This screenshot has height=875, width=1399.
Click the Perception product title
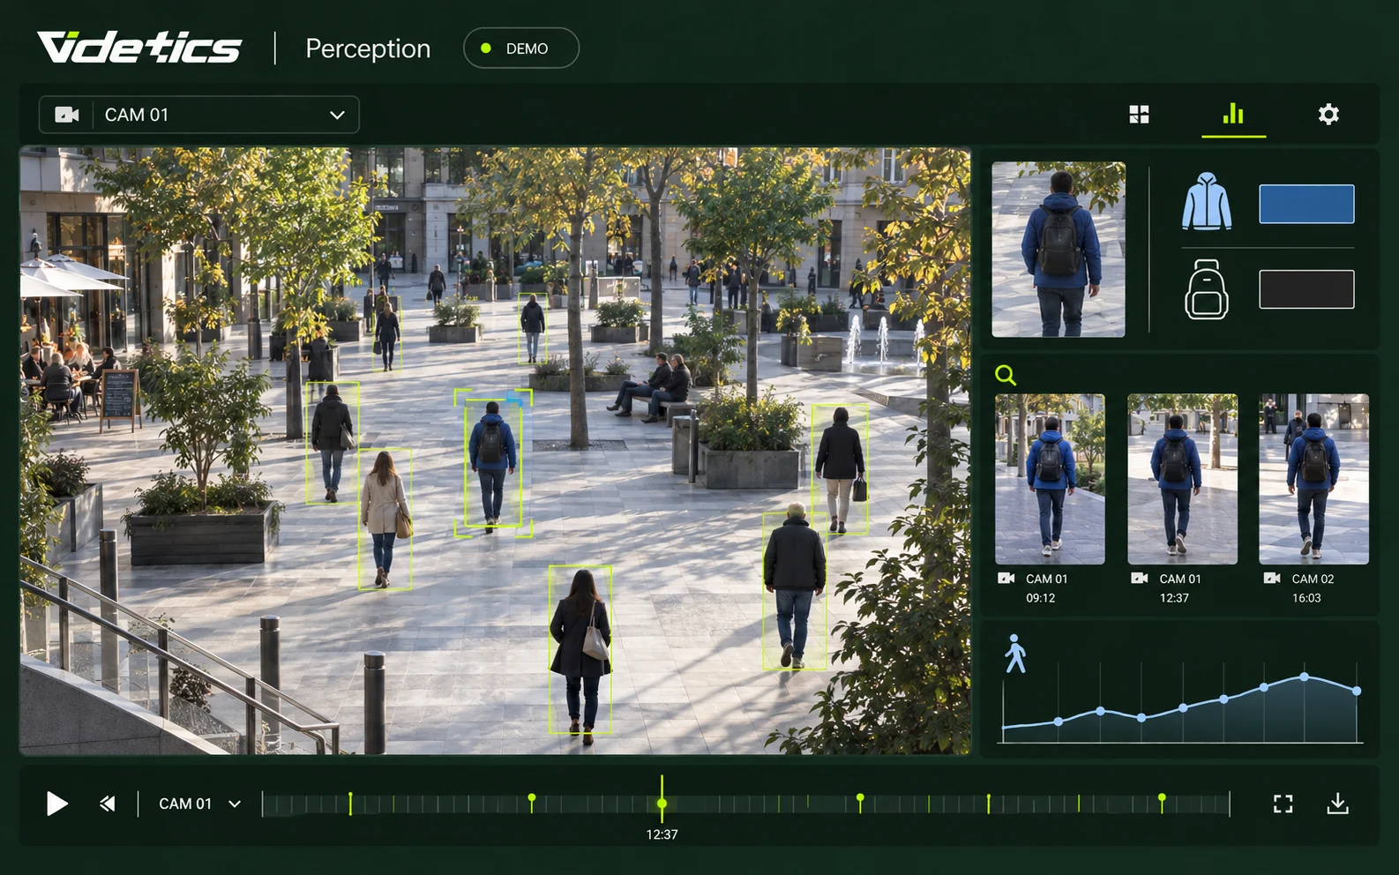click(x=368, y=49)
